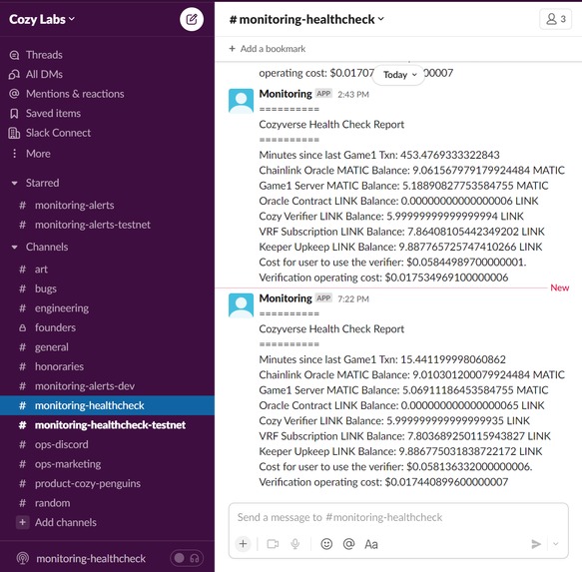
Task: Click the Monitoring sender name at 7:22 PM
Action: (286, 298)
